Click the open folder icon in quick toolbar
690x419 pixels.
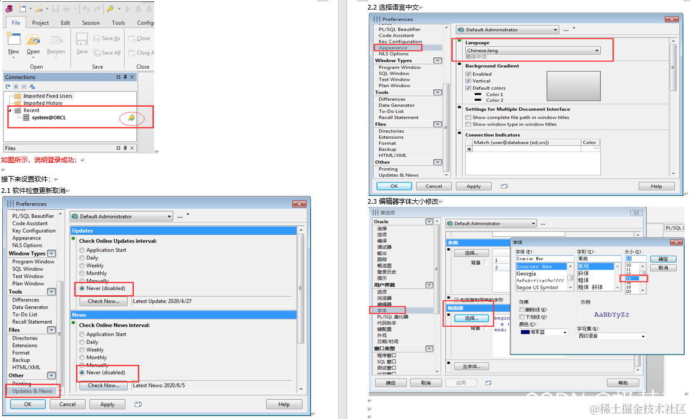pyautogui.click(x=39, y=9)
